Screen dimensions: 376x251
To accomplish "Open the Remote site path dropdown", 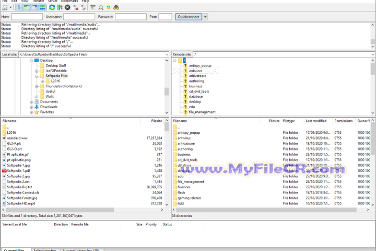I will (x=373, y=54).
